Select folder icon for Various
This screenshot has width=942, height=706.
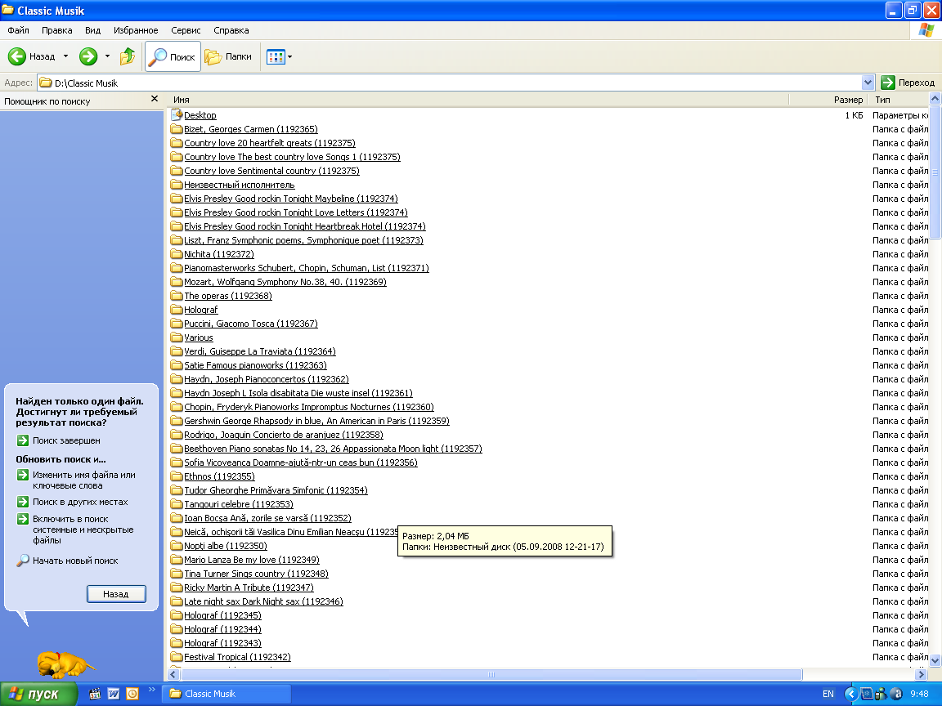click(x=176, y=337)
